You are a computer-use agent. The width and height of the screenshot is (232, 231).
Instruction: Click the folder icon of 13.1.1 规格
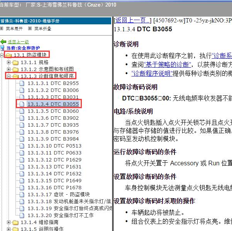[15, 63]
